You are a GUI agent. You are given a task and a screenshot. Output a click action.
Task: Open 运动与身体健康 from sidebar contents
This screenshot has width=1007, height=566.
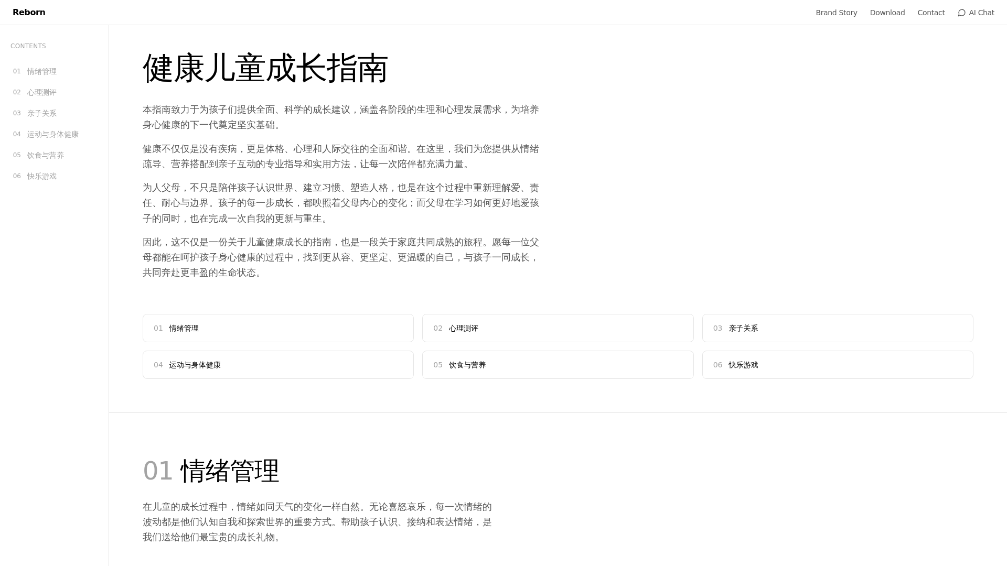[x=52, y=134]
